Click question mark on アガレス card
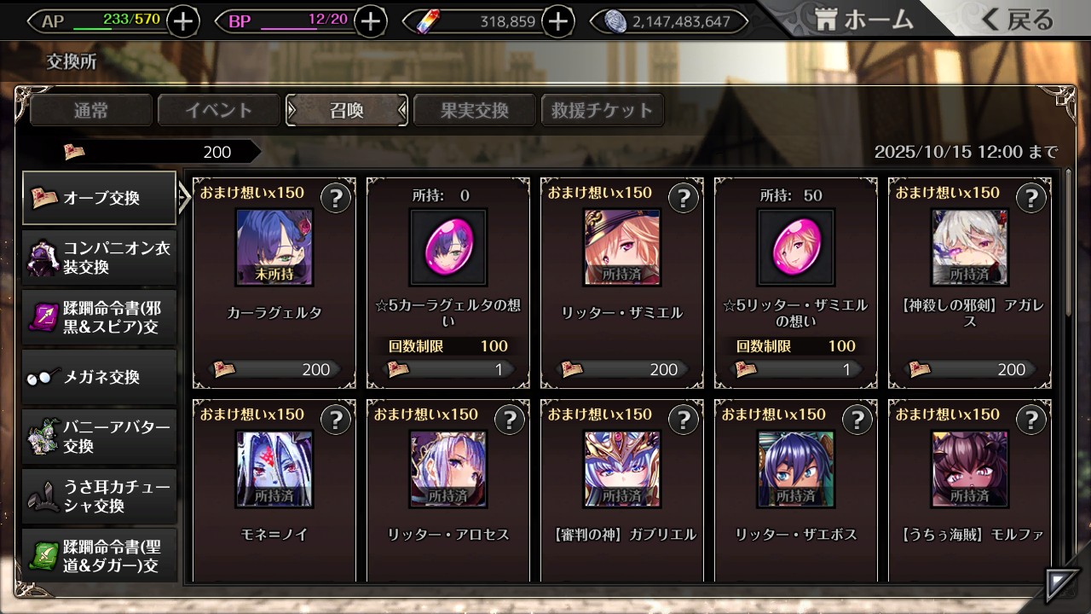Viewport: 1091px width, 614px height. click(x=1031, y=199)
